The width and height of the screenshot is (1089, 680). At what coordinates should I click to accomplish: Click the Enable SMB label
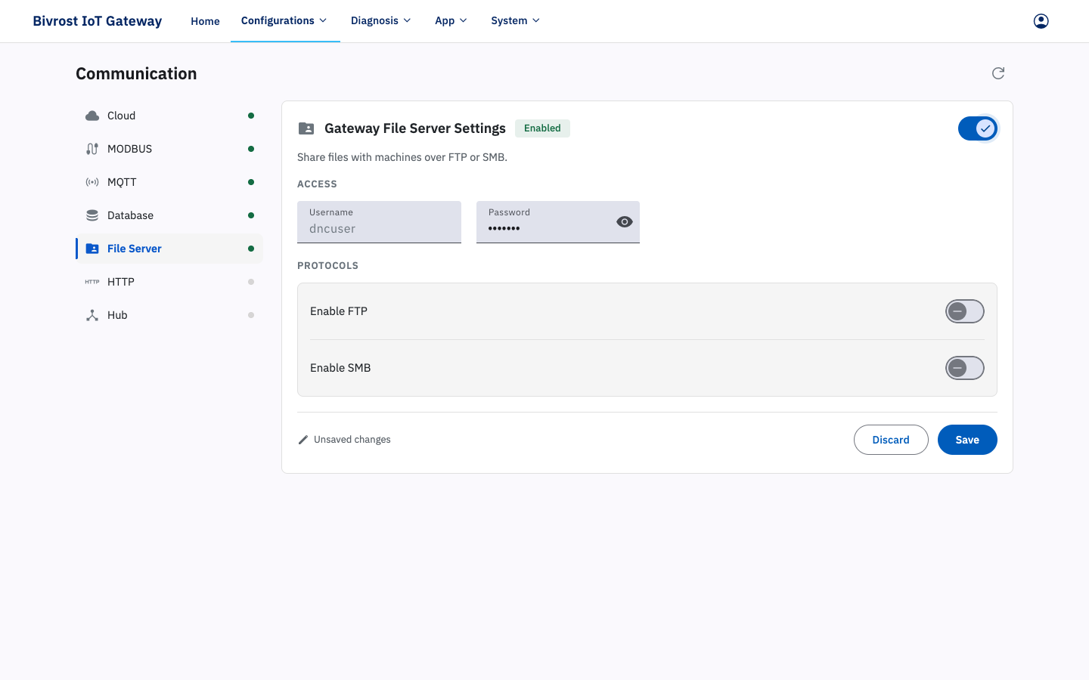(x=340, y=368)
